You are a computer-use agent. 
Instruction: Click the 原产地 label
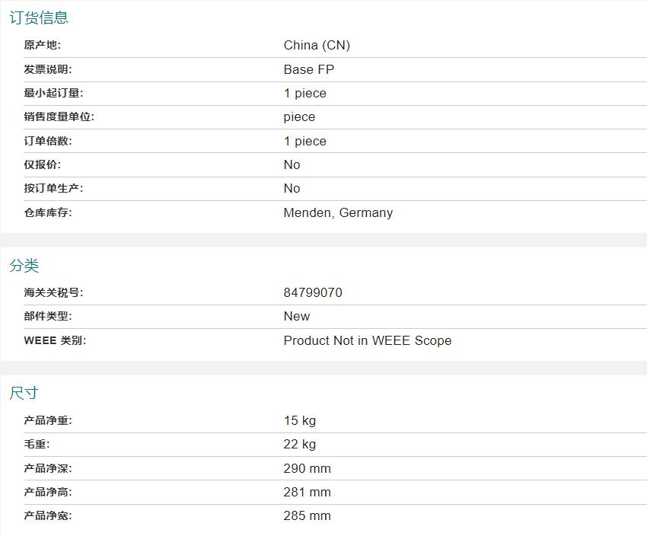[x=42, y=45]
